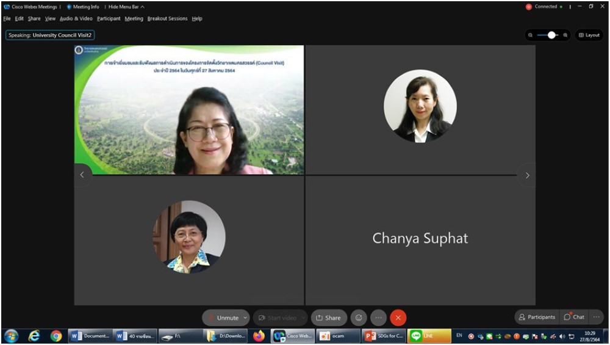
Task: Collapse menu with Hide Menu Bar
Action: click(x=126, y=7)
